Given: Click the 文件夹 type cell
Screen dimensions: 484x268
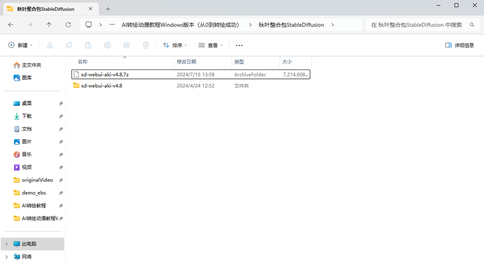Looking at the screenshot, I should click(241, 86).
